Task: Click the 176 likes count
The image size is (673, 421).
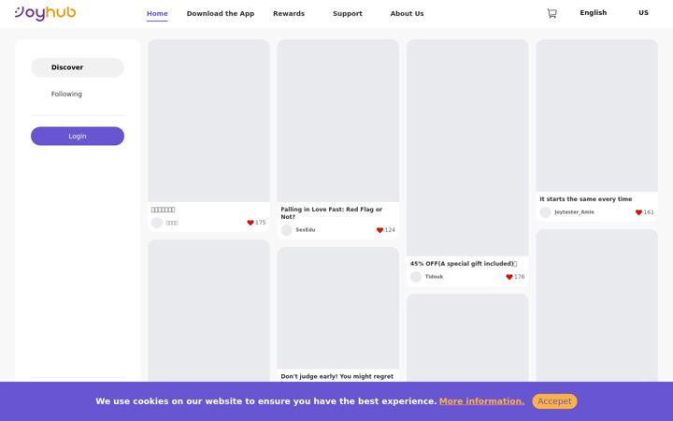Action: (520, 277)
